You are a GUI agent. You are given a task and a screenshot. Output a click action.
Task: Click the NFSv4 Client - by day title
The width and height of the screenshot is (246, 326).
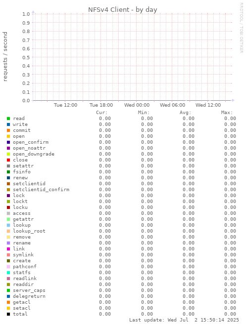(x=122, y=9)
